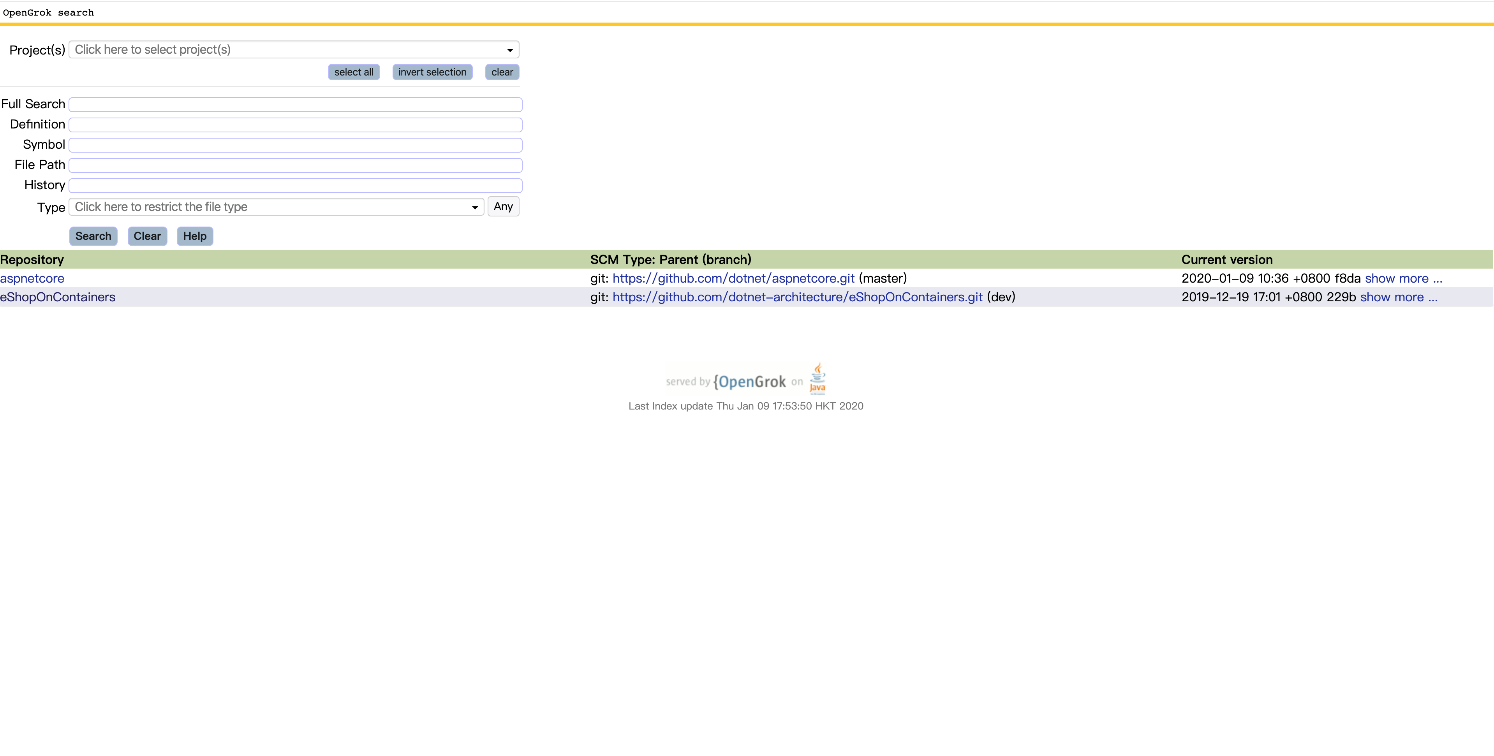Click the History search field
Screen dimensions: 1494x756
[x=295, y=186]
